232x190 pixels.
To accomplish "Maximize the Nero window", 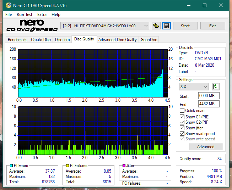I will [x=205, y=5].
